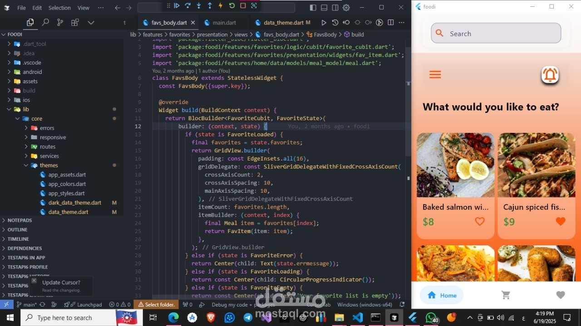Open app_colors.dart in the explorer

pyautogui.click(x=67, y=184)
